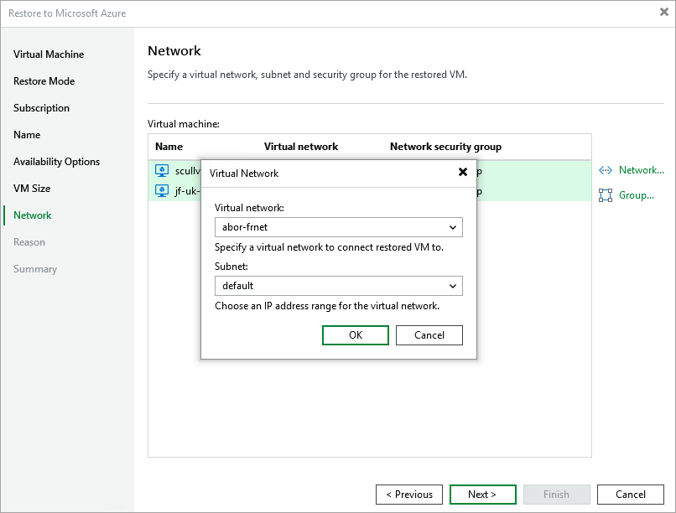Go to VM Size step

click(32, 189)
